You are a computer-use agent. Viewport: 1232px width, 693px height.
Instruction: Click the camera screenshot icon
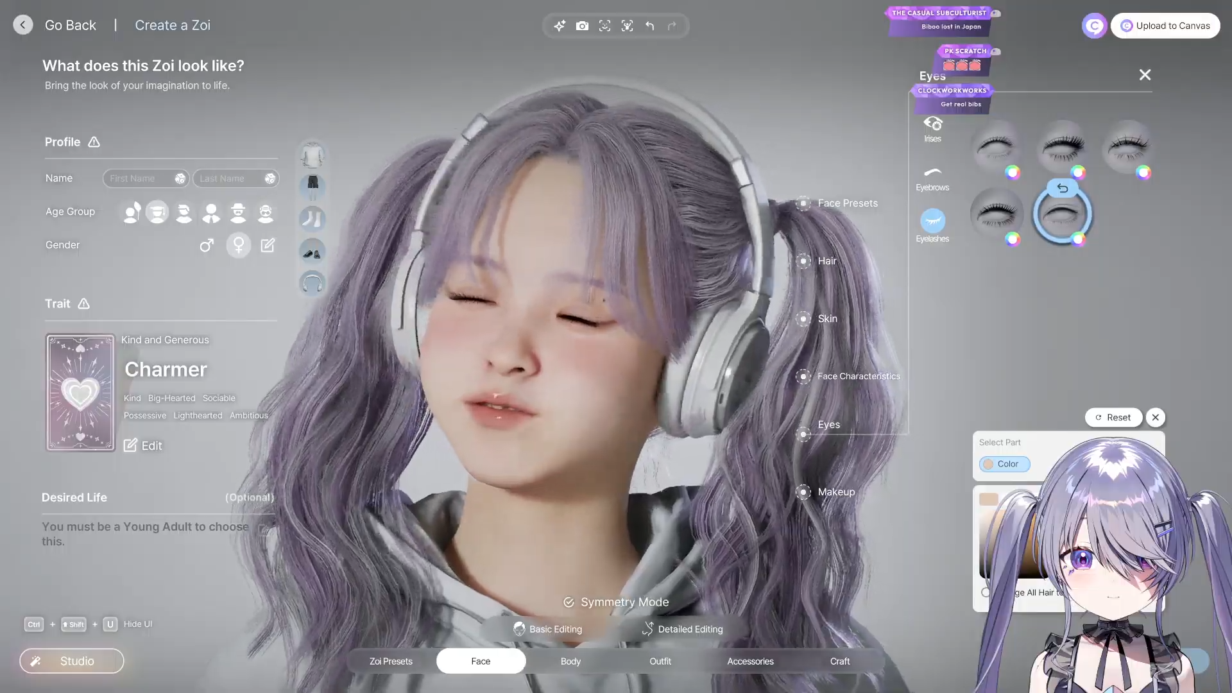(x=582, y=26)
